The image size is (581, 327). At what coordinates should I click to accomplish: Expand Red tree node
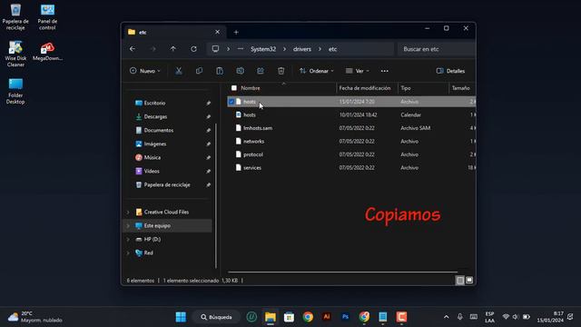128,253
